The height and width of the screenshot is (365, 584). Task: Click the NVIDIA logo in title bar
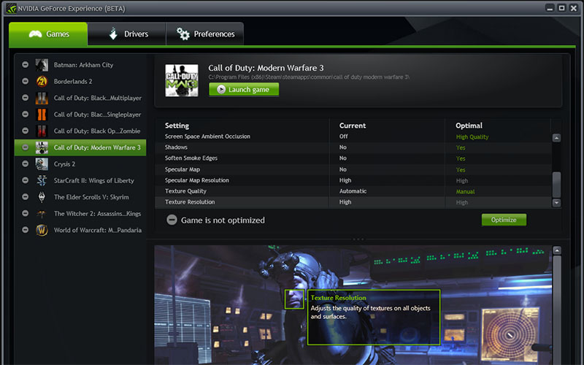11,8
